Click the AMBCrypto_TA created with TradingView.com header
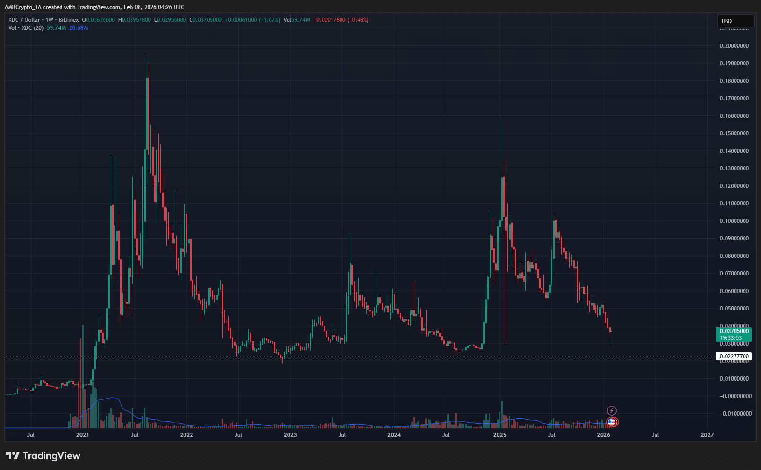Viewport: 761px width, 470px height. tap(94, 7)
